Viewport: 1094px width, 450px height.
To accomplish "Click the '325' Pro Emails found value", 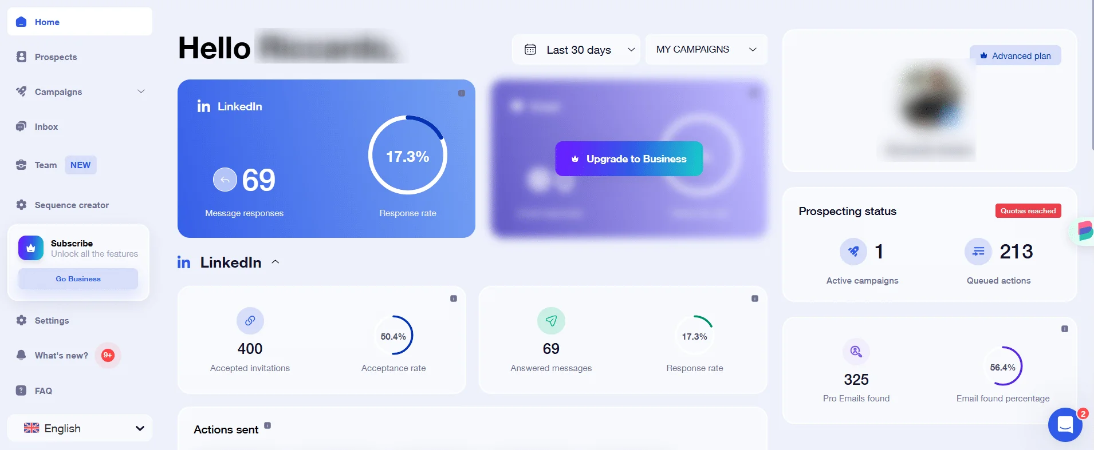I will 856,379.
